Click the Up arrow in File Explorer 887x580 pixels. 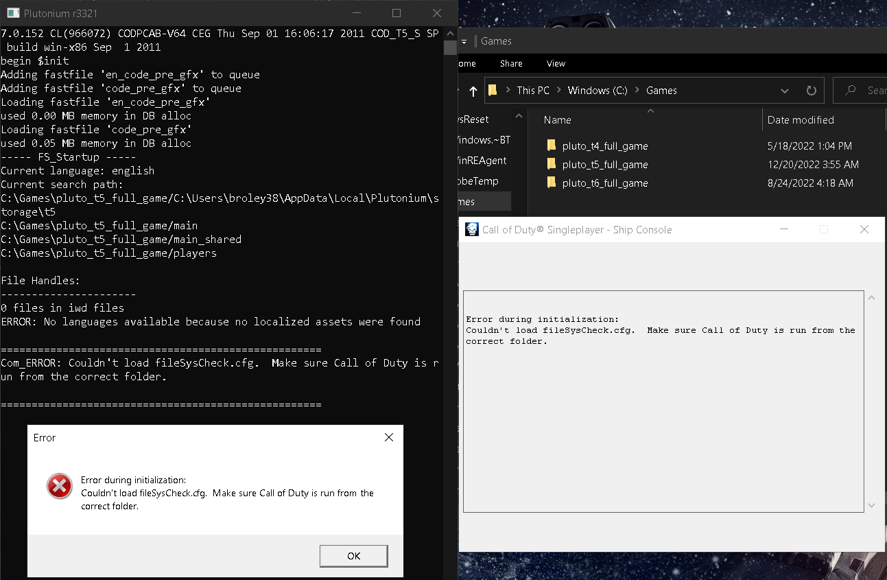coord(473,91)
